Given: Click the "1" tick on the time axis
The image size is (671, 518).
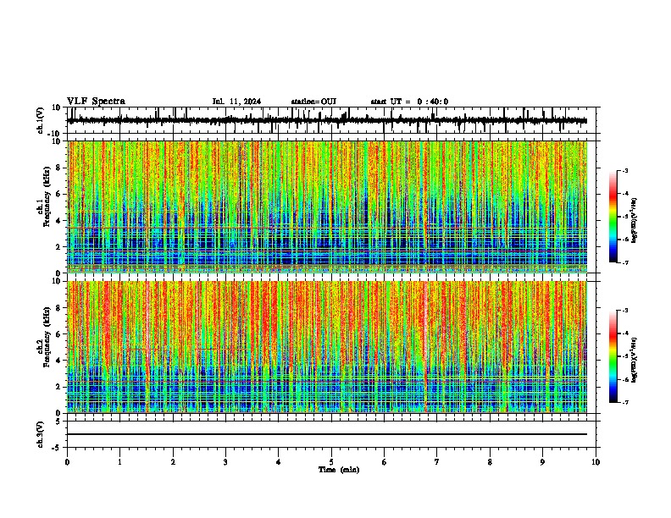Looking at the screenshot, I should pyautogui.click(x=119, y=462).
